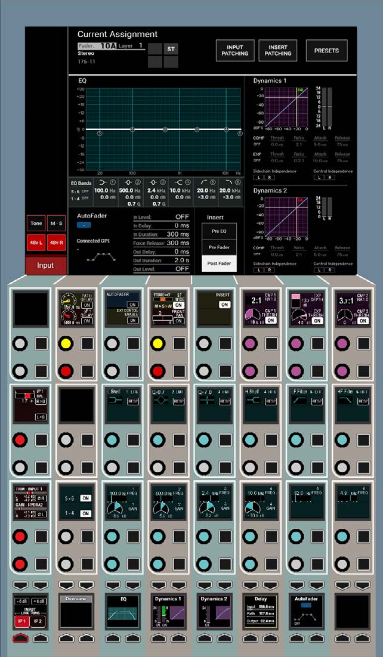This screenshot has width=383, height=657.
Task: Open the Delay mode display
Action: pyautogui.click(x=260, y=611)
